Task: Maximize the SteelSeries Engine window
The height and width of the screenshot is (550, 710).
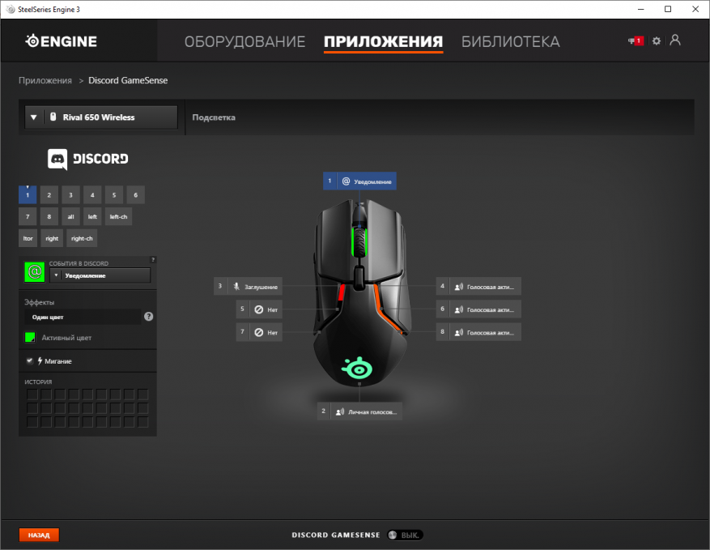Action: tap(668, 9)
